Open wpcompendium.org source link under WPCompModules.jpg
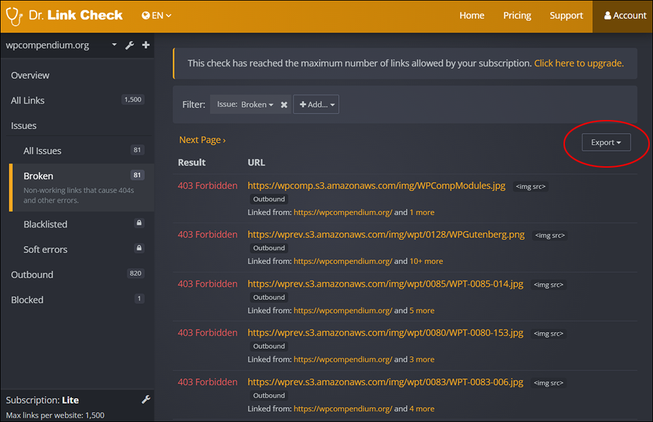Viewport: 653px width, 422px height. click(x=343, y=212)
